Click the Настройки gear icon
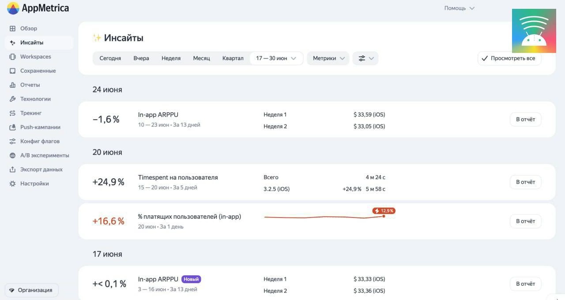The width and height of the screenshot is (565, 300). 12,184
